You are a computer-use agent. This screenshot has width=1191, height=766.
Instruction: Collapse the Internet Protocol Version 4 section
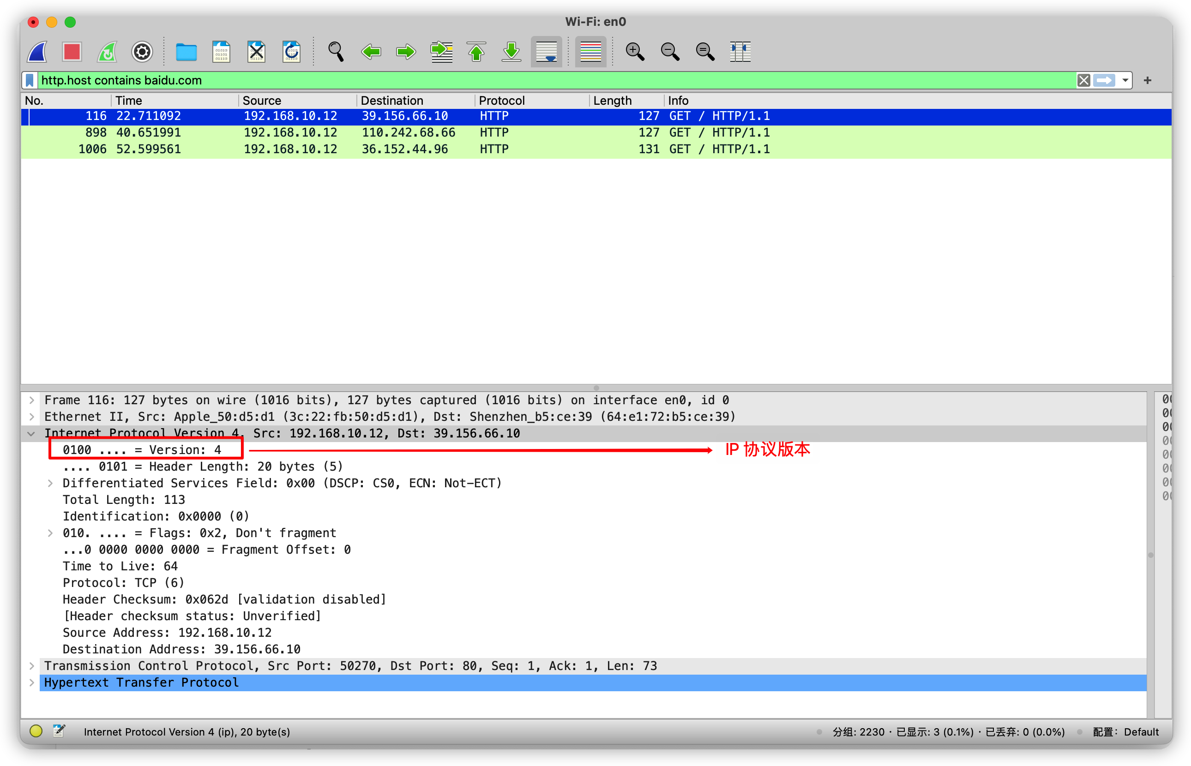pos(31,434)
